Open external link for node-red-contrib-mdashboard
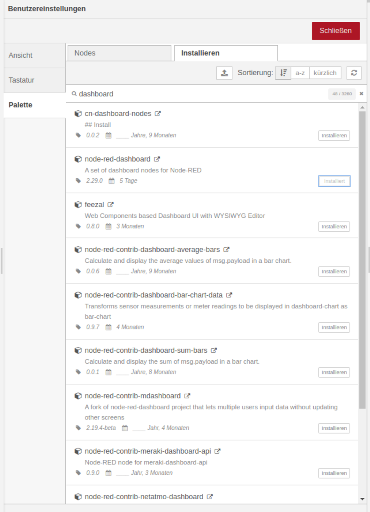The width and height of the screenshot is (370, 512). coord(187,396)
